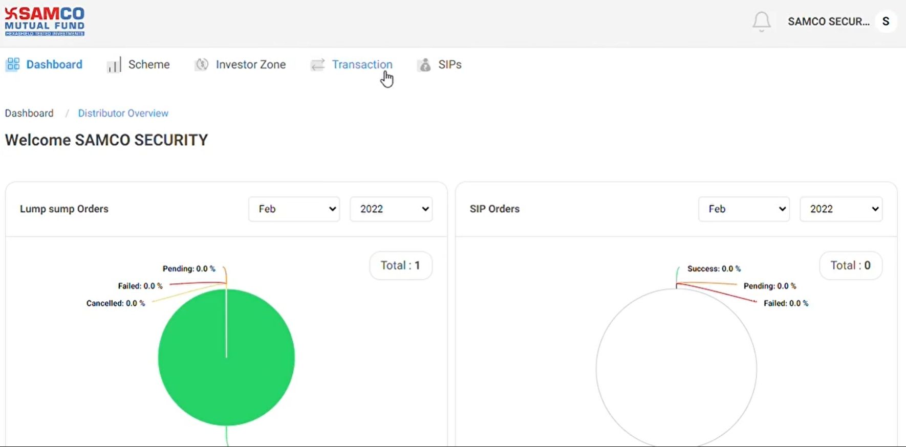Click the SAMCO Mutual Fund logo
The width and height of the screenshot is (906, 447).
click(x=45, y=21)
